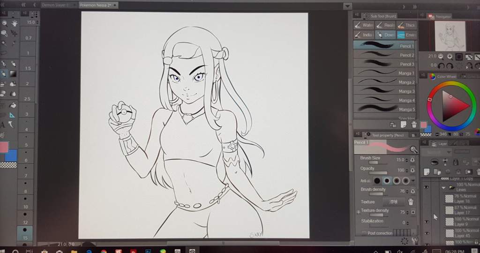Select the Pencil 2 brush
Screen dimensions: 480x253
384,55
